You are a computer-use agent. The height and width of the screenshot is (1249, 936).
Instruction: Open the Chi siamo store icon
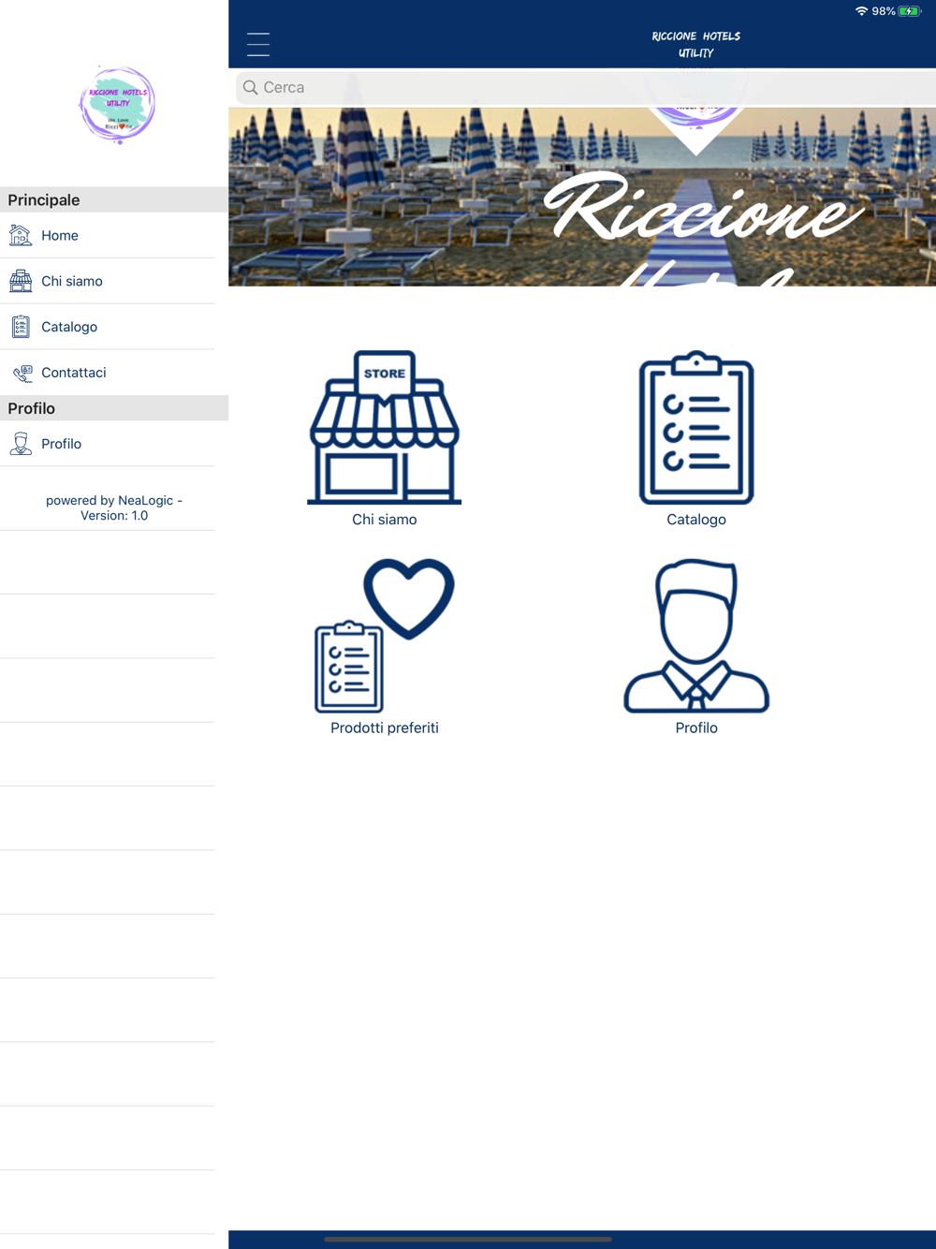point(385,428)
